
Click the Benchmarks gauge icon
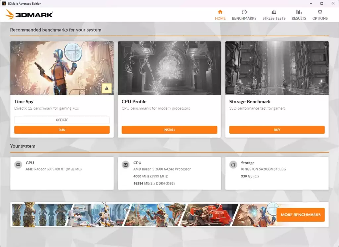(x=244, y=12)
